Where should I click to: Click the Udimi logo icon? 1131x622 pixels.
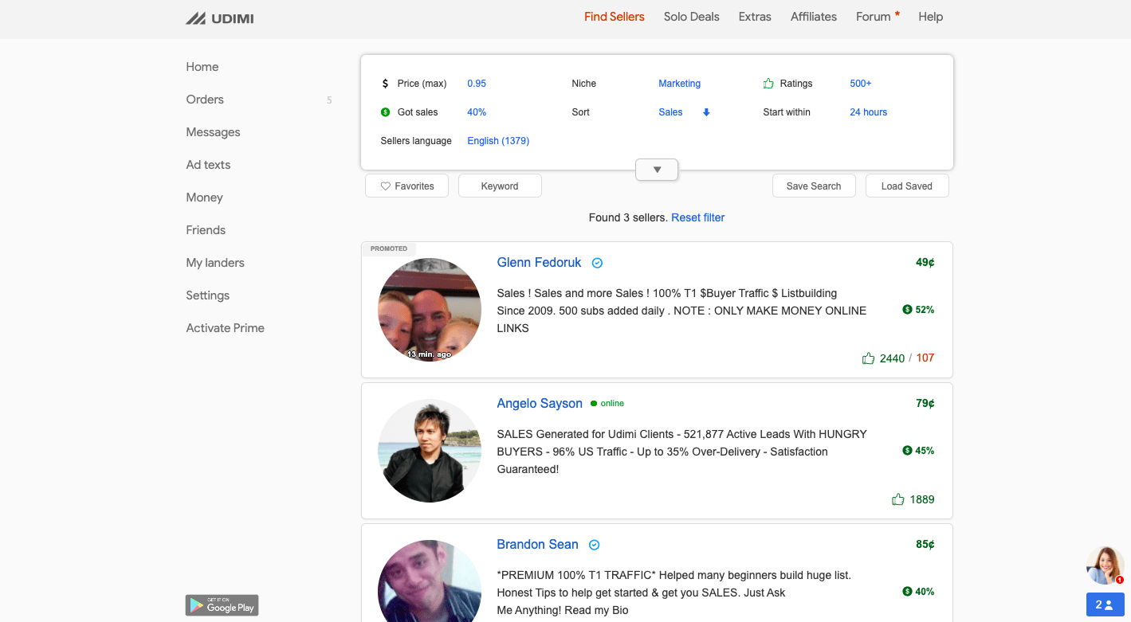tap(195, 18)
